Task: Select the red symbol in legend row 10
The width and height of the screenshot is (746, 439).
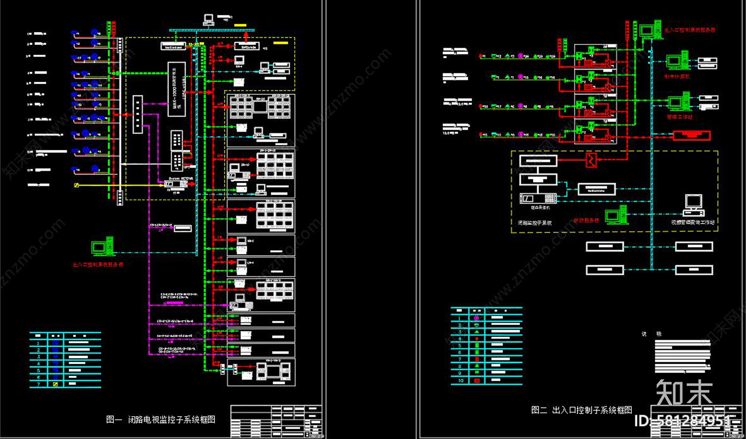Action: pyautogui.click(x=477, y=380)
